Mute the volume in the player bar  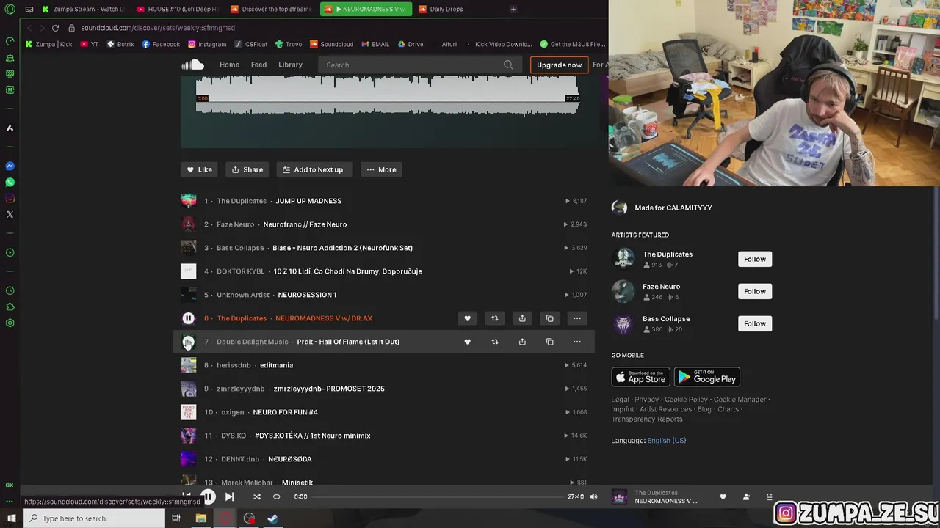(x=593, y=496)
